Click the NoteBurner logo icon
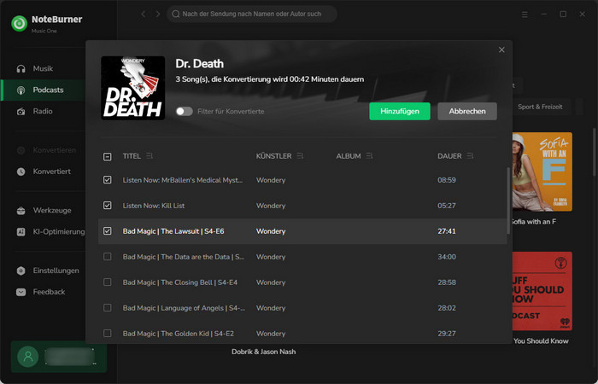 tap(19, 24)
